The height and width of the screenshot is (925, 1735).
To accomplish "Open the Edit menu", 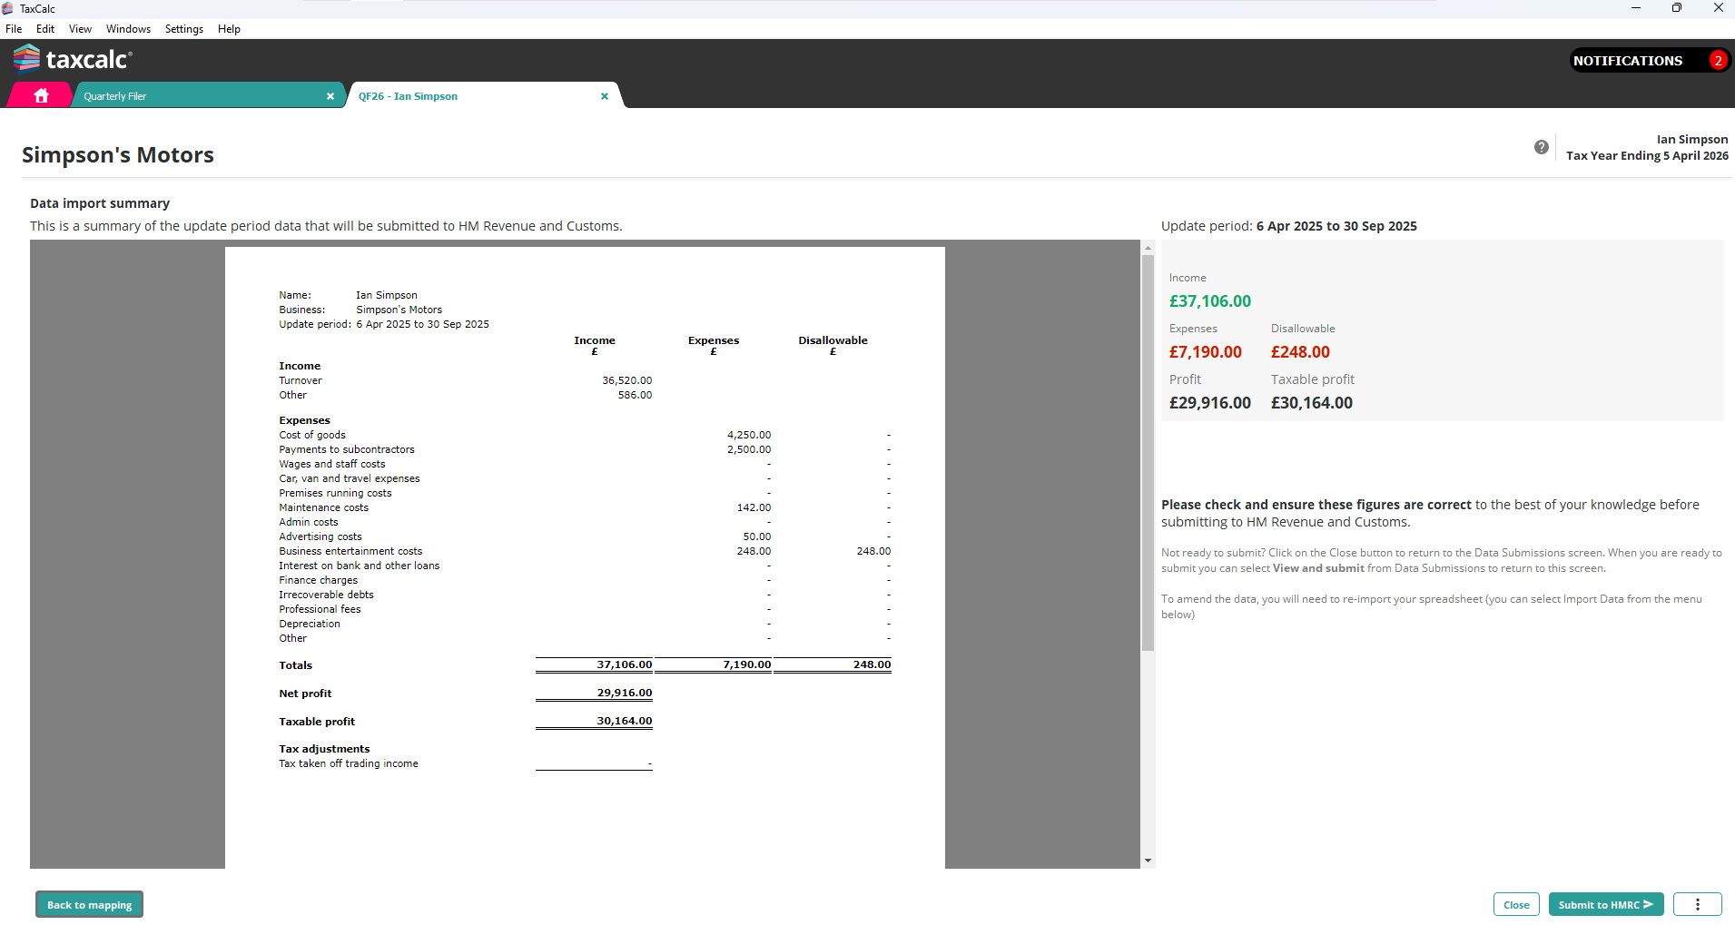I will pyautogui.click(x=45, y=29).
